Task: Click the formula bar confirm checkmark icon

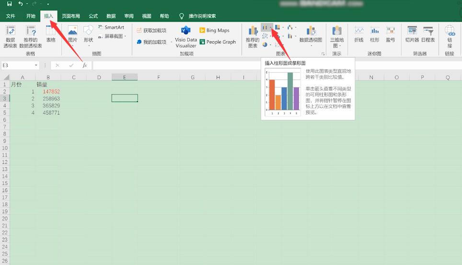Action: pyautogui.click(x=71, y=65)
